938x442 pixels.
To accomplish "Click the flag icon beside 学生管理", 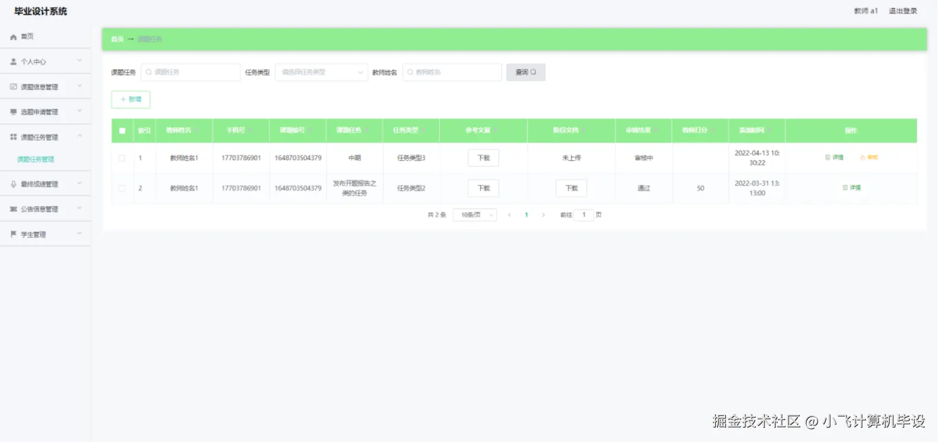I will point(14,235).
